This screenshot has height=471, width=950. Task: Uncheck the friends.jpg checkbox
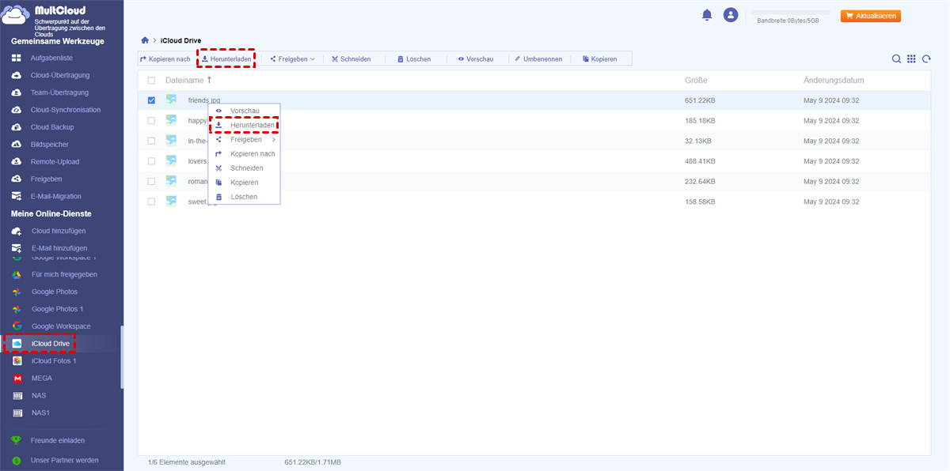(x=151, y=100)
